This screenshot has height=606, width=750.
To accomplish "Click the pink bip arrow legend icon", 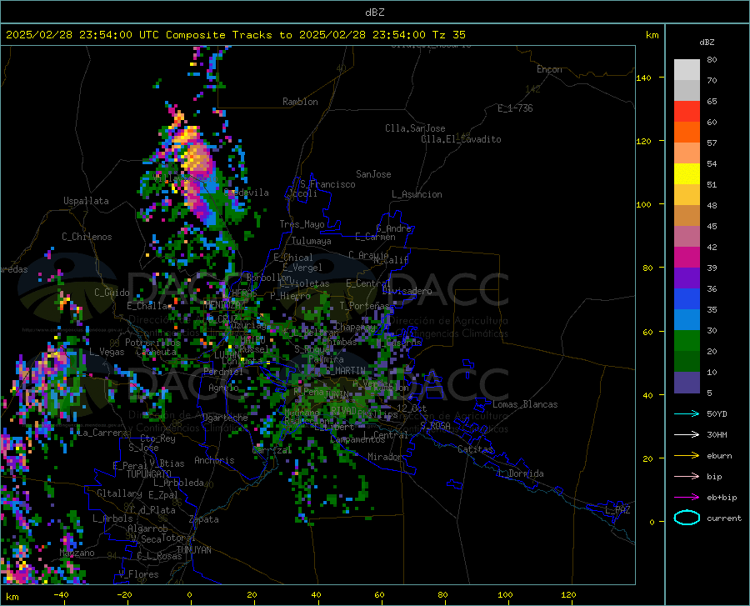I will click(687, 477).
